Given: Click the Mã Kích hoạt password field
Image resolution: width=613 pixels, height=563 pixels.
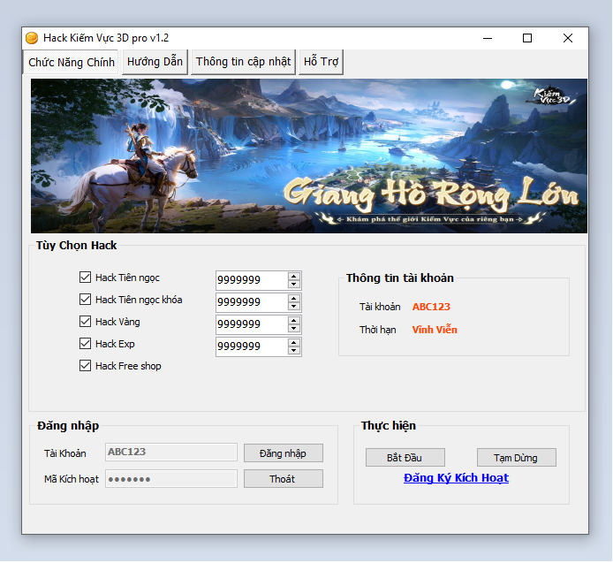Looking at the screenshot, I should click(171, 479).
